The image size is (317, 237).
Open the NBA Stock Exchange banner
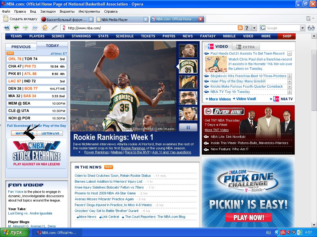pos(37,153)
